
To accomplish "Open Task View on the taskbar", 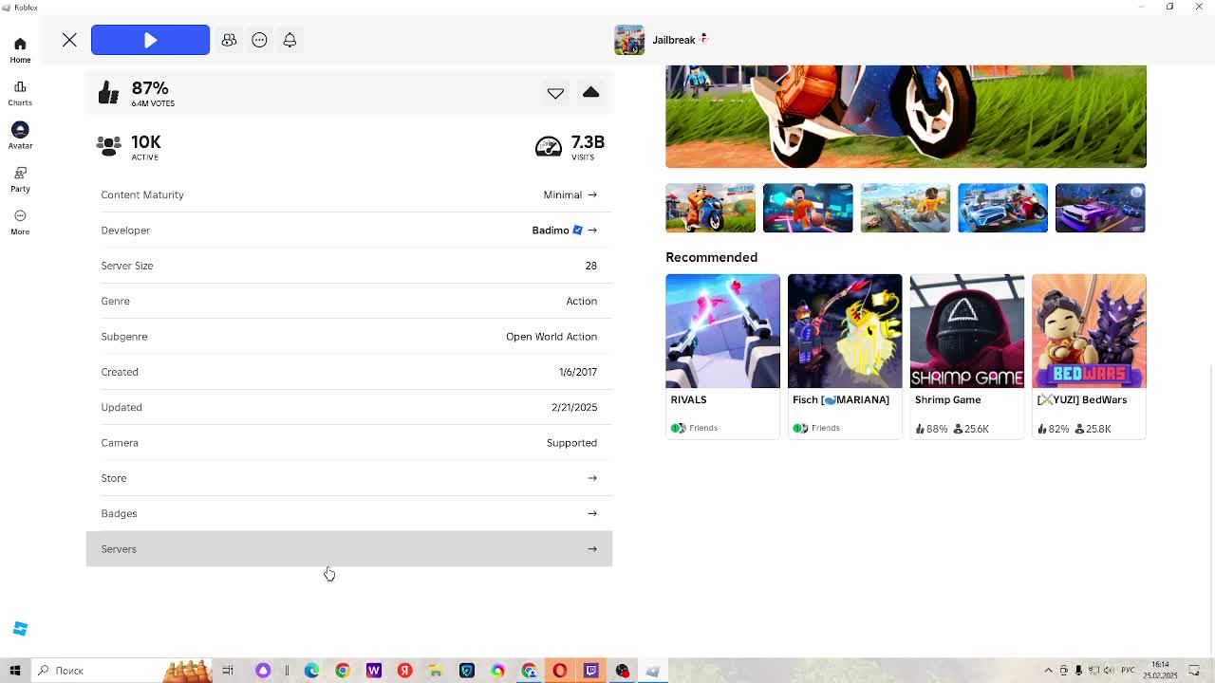I will click(228, 671).
